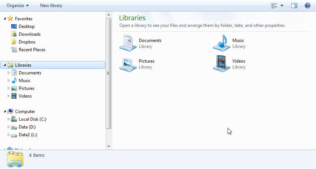Select Data2 (L:) drive in navigation pane
316x169 pixels.
28,135
